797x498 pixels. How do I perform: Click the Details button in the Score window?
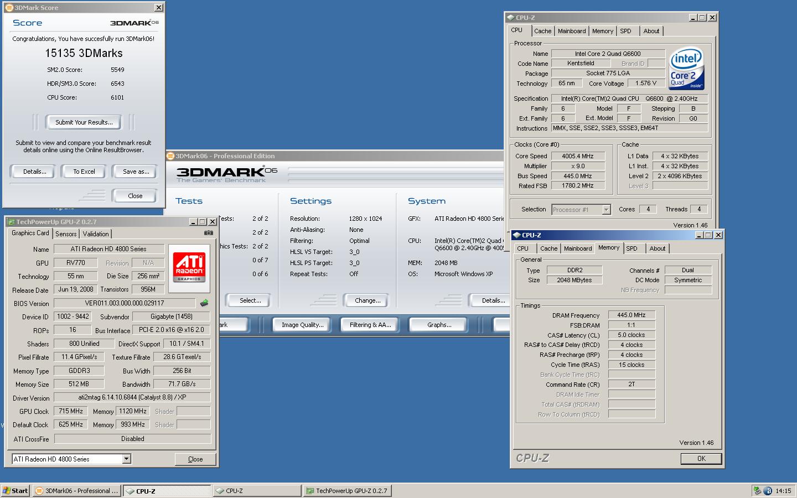[34, 172]
